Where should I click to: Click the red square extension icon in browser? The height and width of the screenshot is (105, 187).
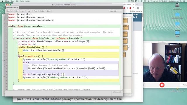click(x=130, y=8)
